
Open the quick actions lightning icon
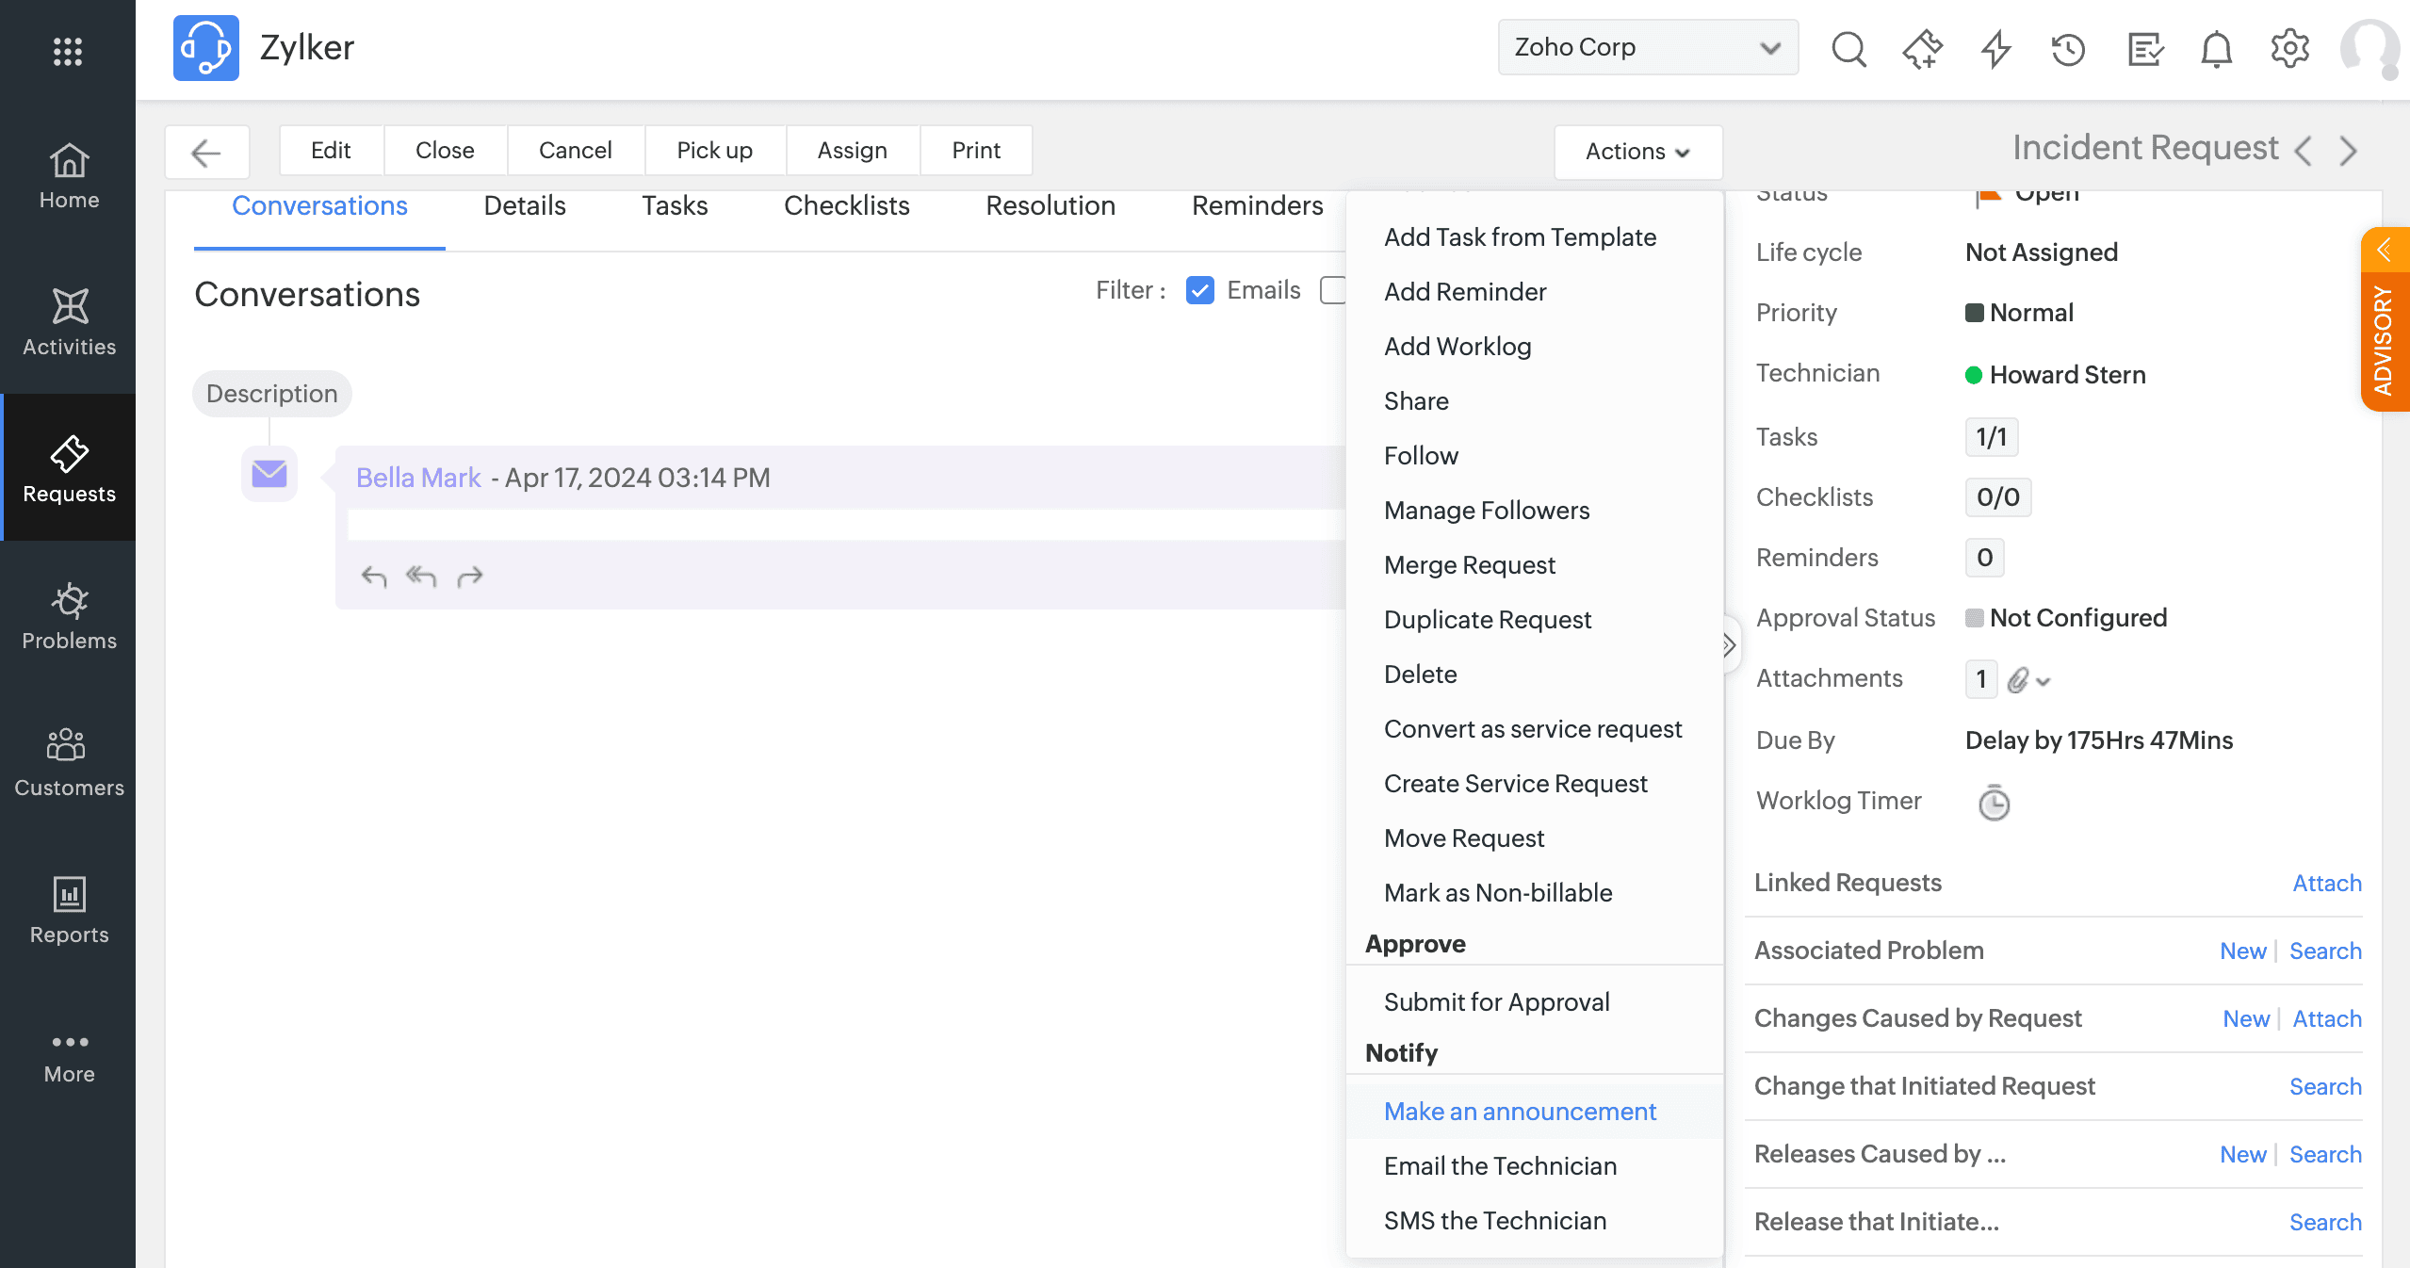click(1995, 48)
